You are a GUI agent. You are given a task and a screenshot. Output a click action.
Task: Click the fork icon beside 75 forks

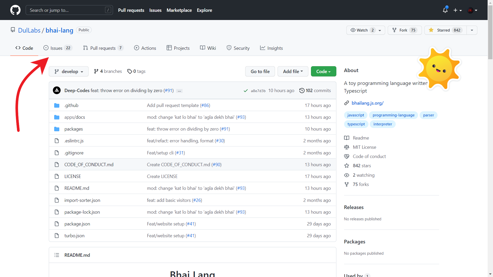click(347, 184)
